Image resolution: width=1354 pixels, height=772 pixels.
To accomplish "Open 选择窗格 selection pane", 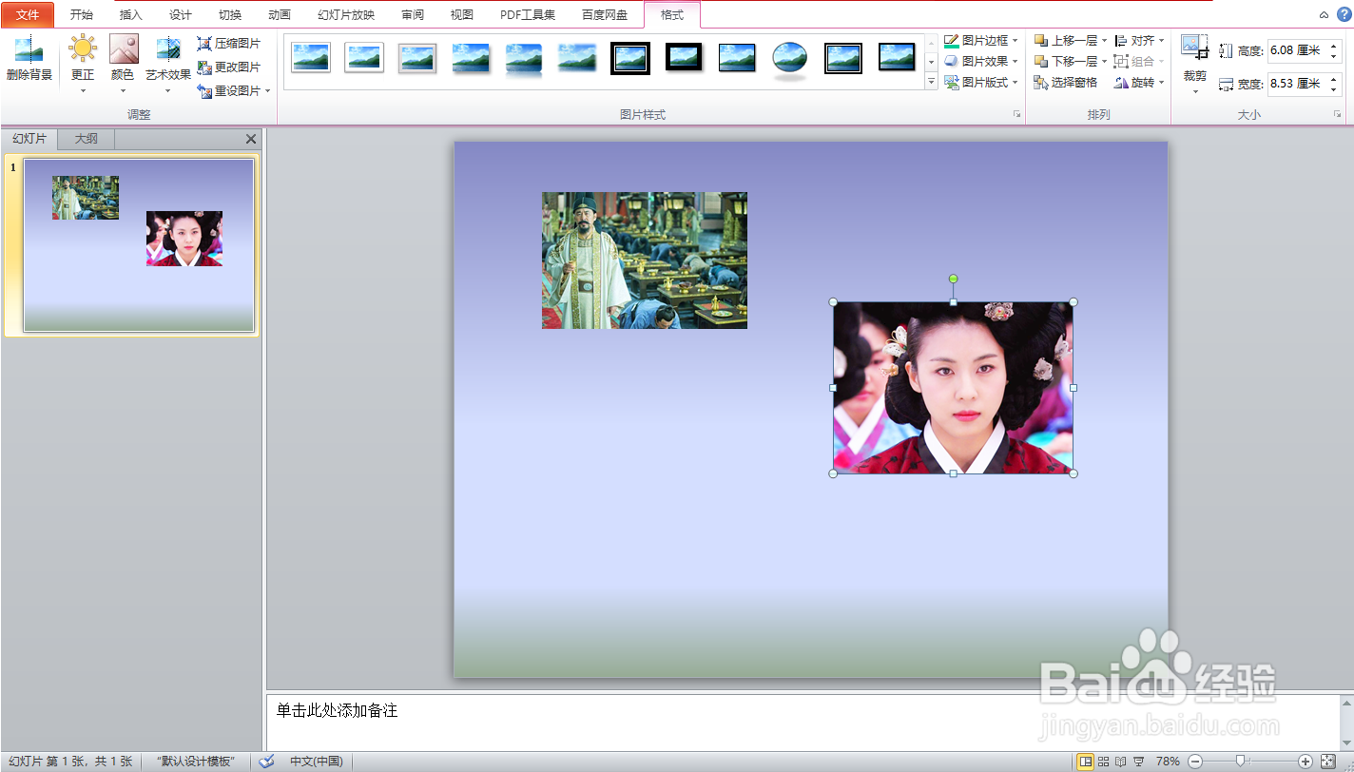I will pos(1066,83).
